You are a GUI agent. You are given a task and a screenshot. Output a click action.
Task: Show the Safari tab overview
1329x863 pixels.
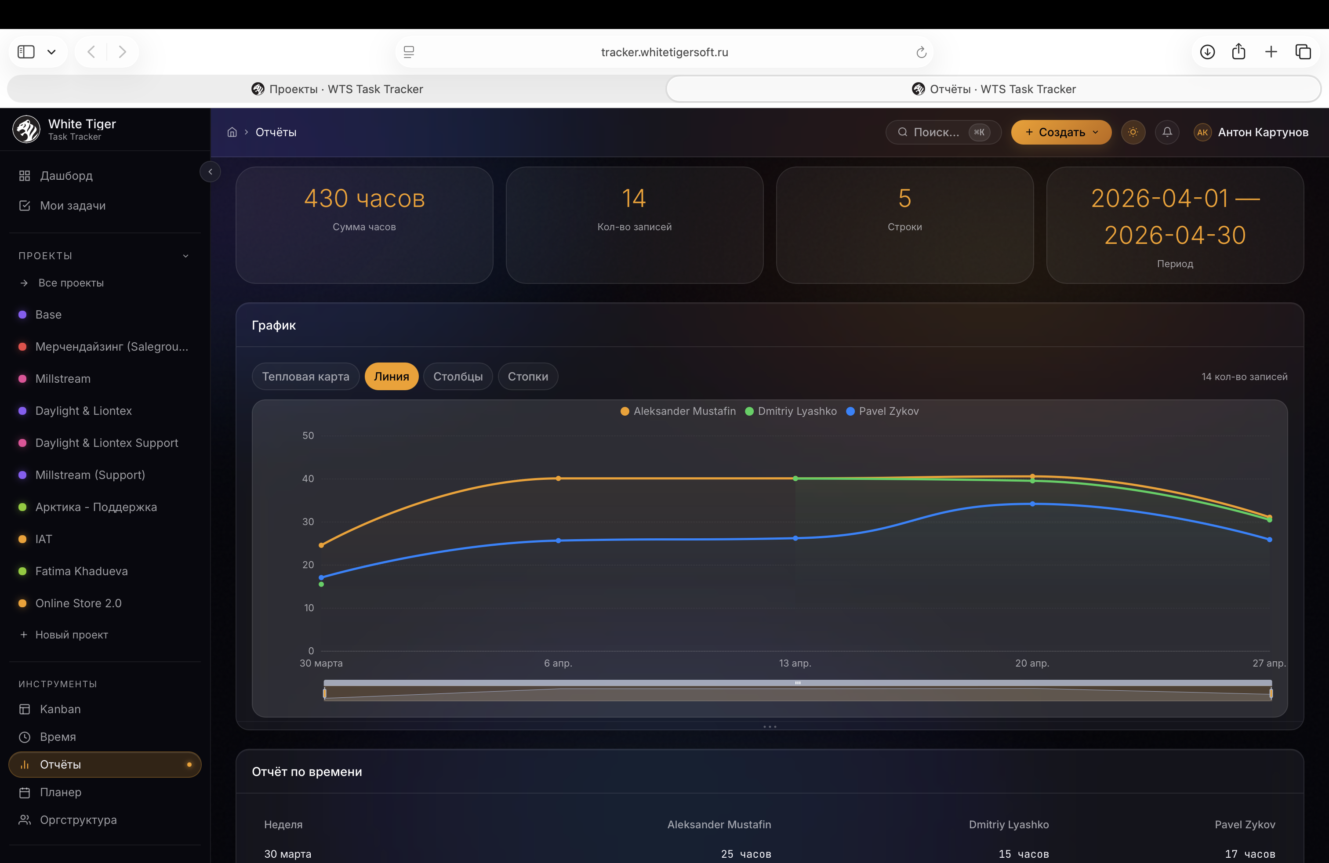pos(1304,52)
